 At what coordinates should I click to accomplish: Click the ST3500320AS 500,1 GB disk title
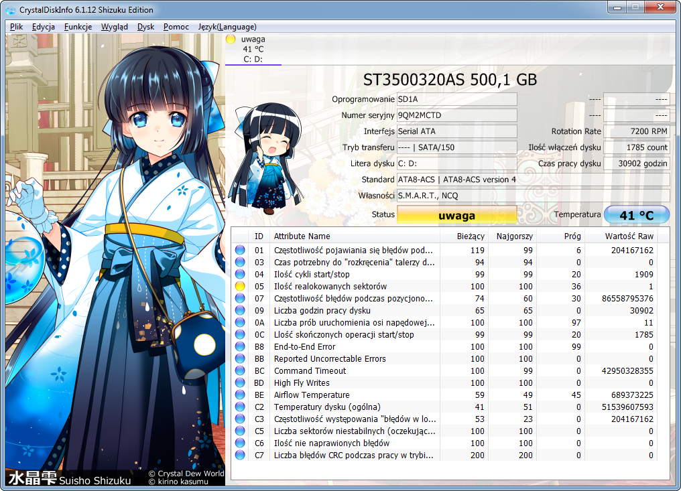[450, 80]
